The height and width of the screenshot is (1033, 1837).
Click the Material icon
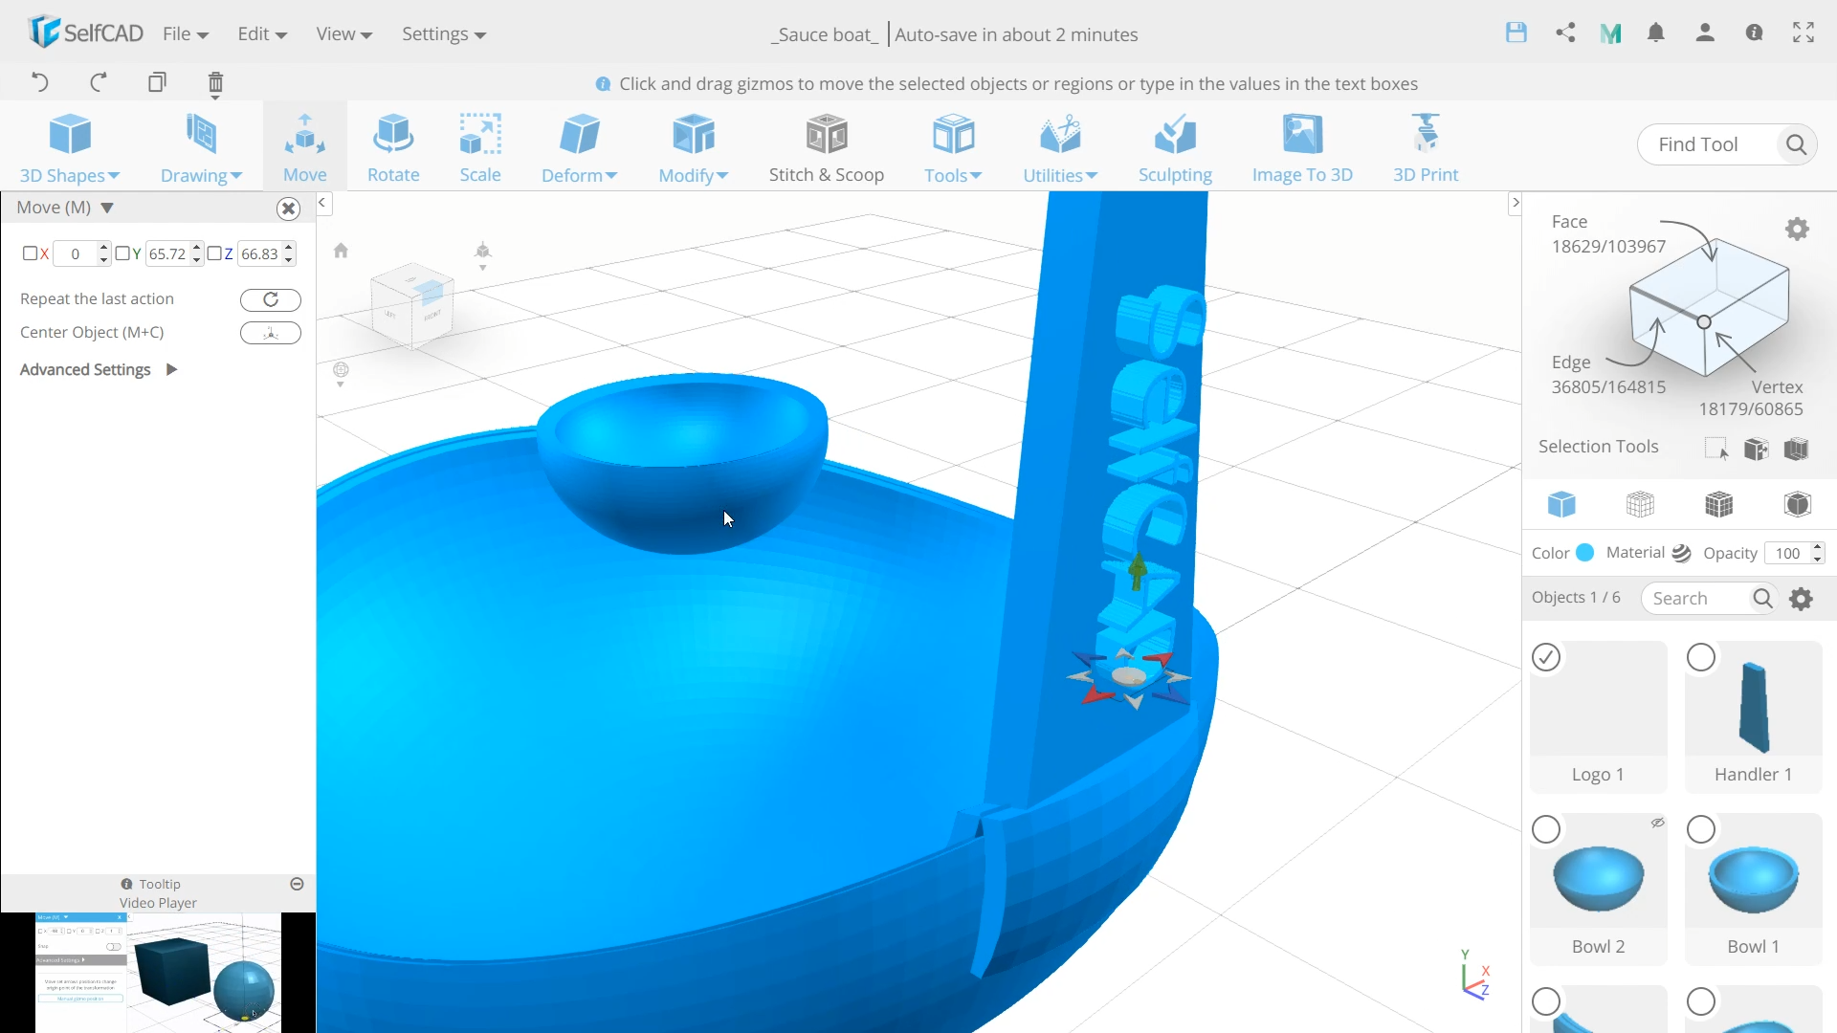(x=1681, y=553)
